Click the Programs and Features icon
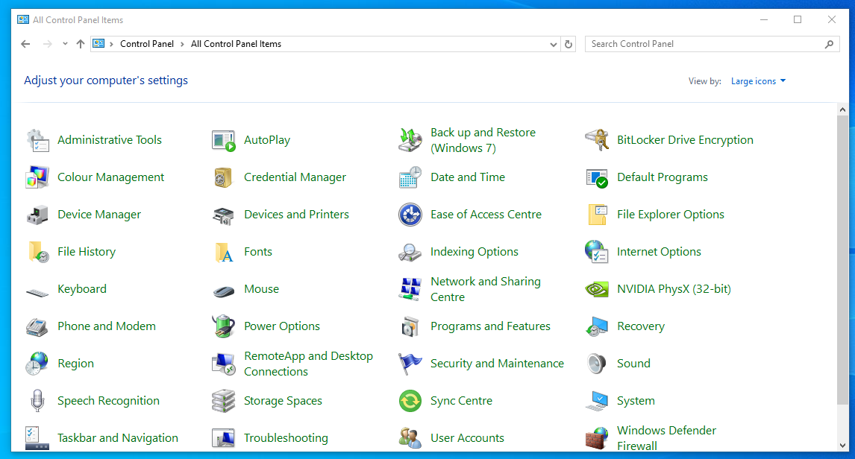 [410, 326]
